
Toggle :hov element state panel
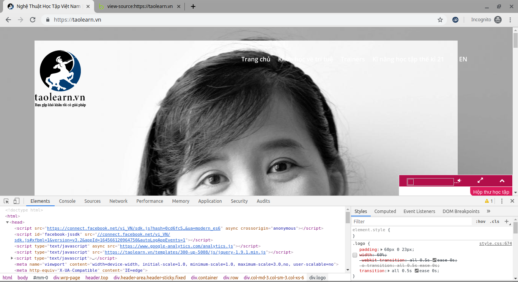[480, 221]
